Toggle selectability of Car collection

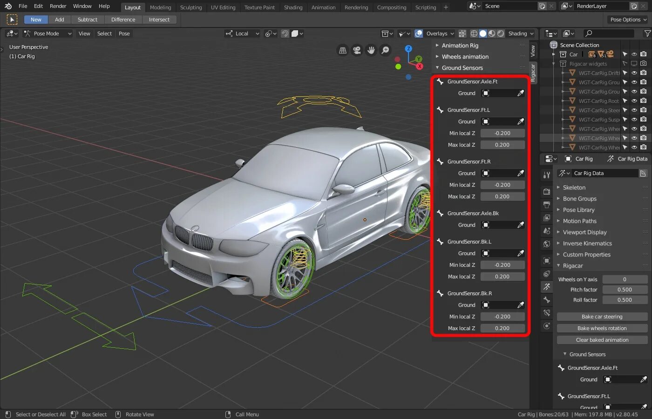pos(625,54)
